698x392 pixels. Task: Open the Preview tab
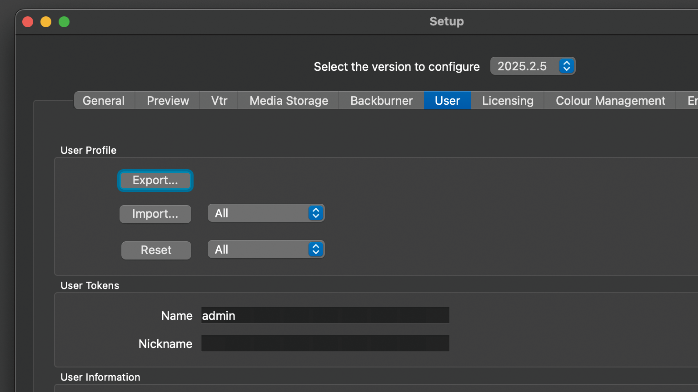click(168, 101)
